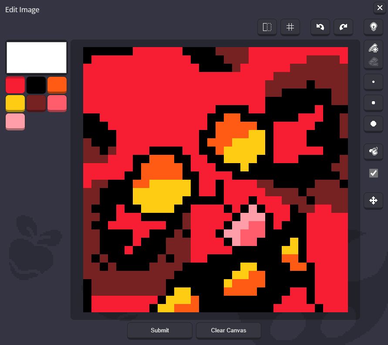Select the move canvas tool

pos(373,200)
